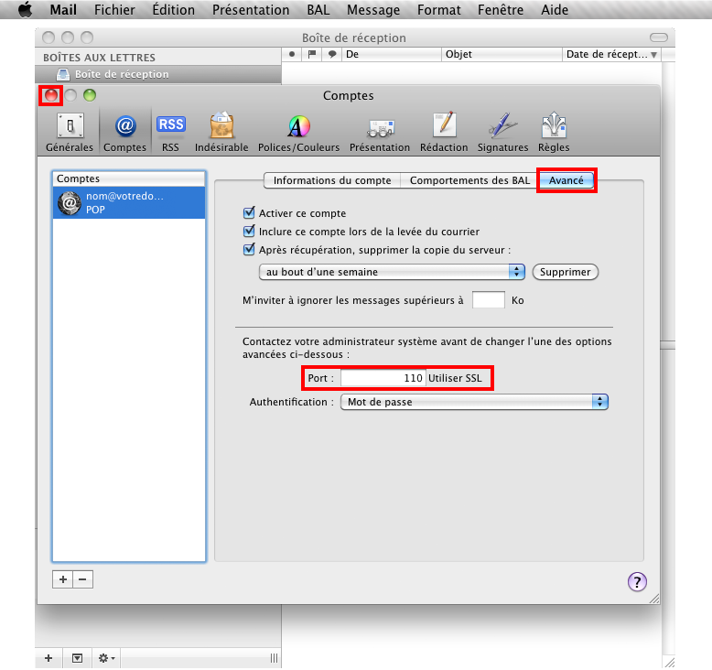Open the RSS preferences pane
Screen dimensions: 712x670
pyautogui.click(x=170, y=132)
